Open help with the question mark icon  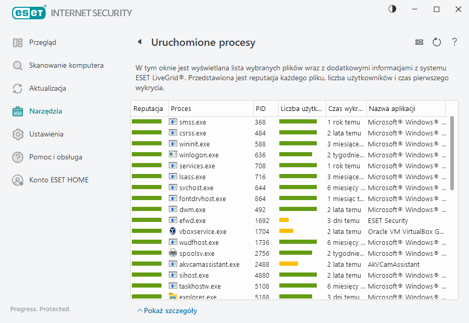454,42
